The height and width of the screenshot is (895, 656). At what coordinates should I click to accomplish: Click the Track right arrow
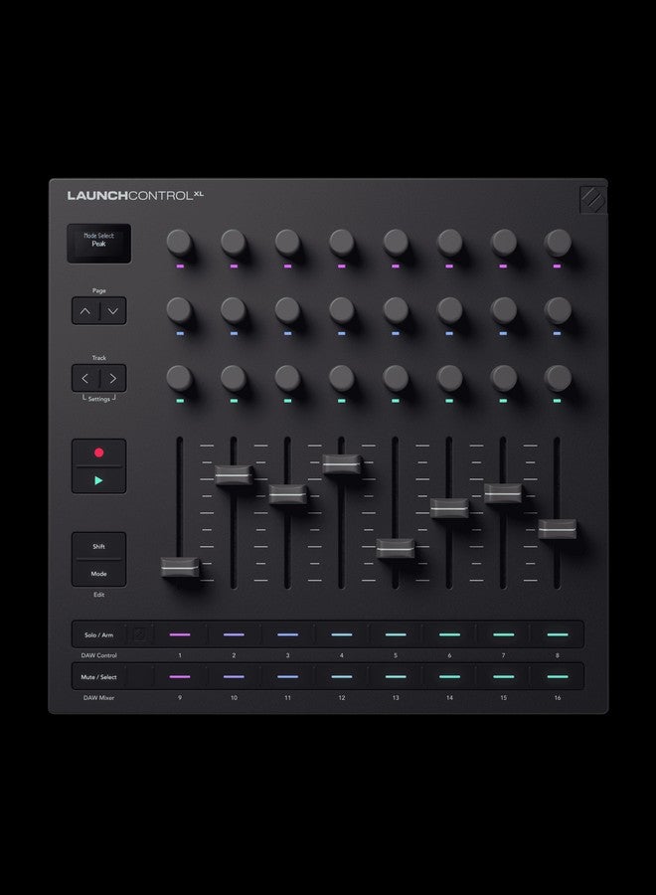(x=113, y=379)
